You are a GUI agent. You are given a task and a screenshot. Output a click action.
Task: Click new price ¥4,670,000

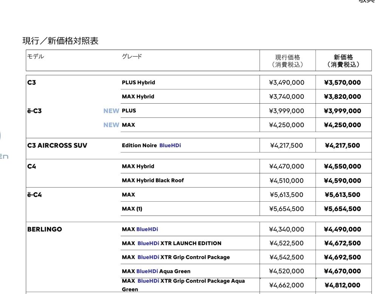[343, 271]
